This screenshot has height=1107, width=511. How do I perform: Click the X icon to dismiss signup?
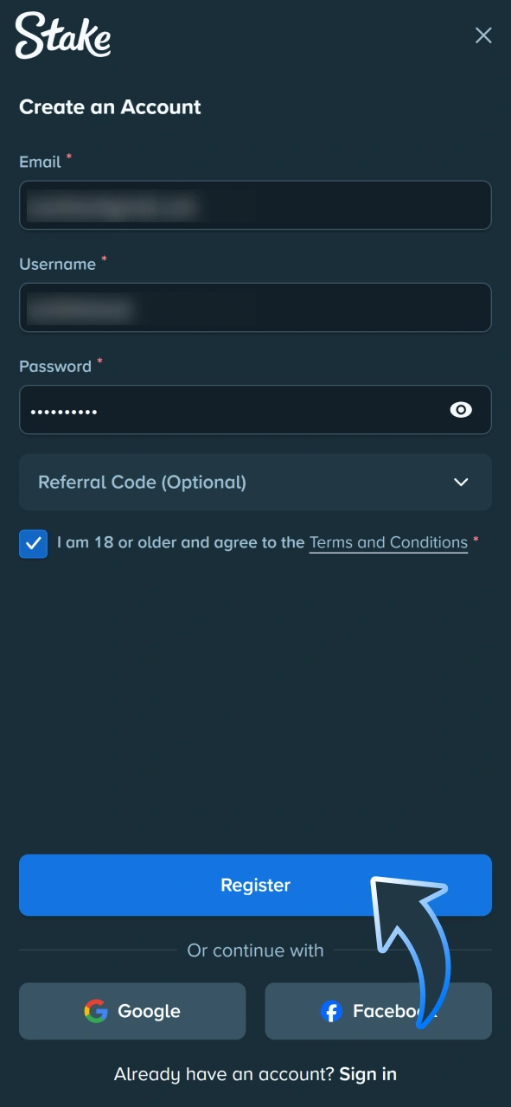coord(482,35)
